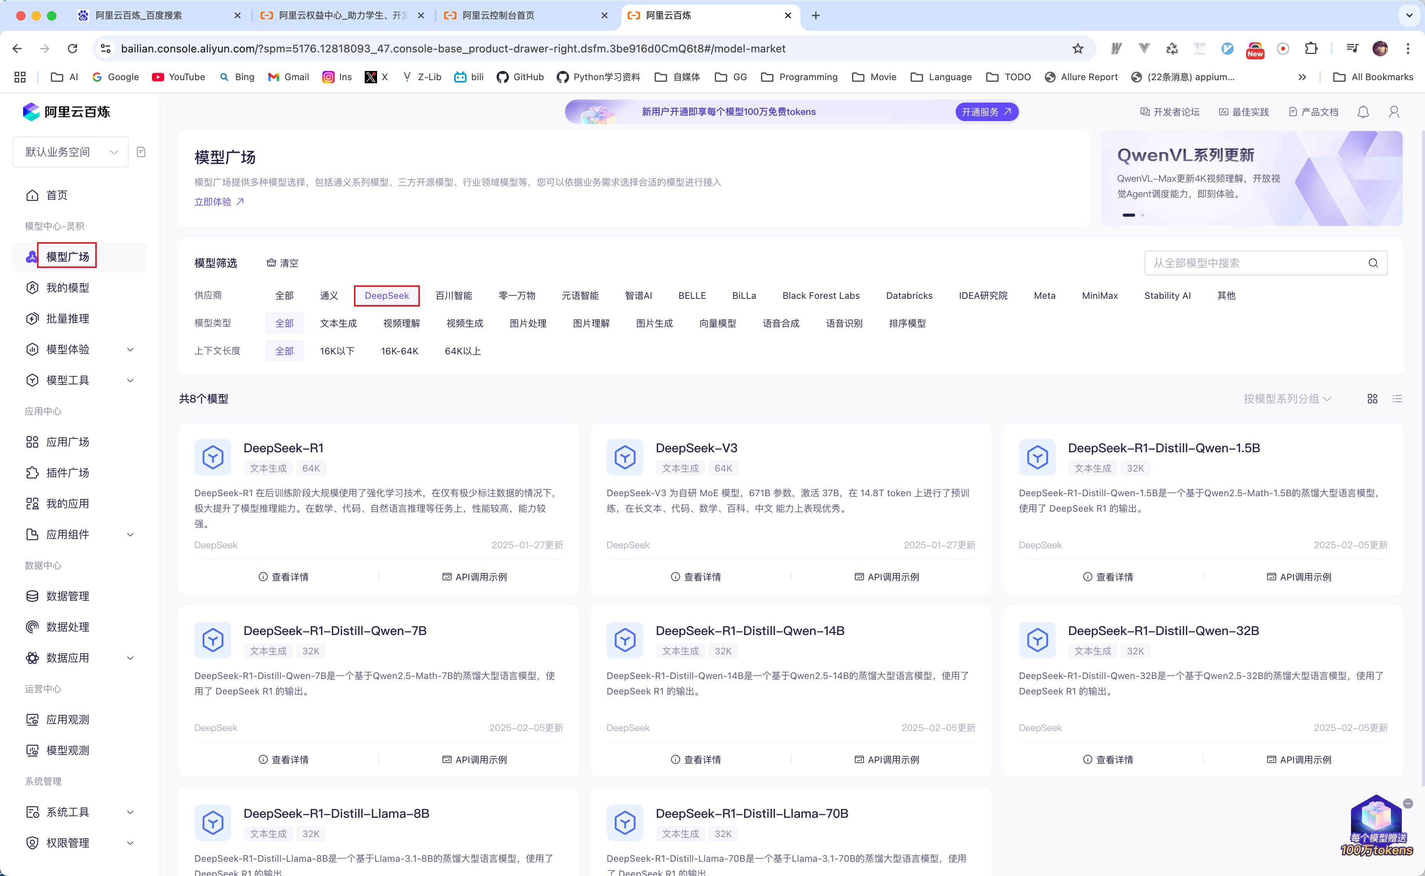The image size is (1425, 876).
Task: Click the DeepSeek-R1 model cube icon
Action: tap(212, 457)
